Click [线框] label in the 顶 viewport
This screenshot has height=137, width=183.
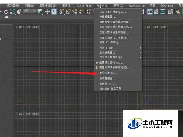[x=36, y=27]
